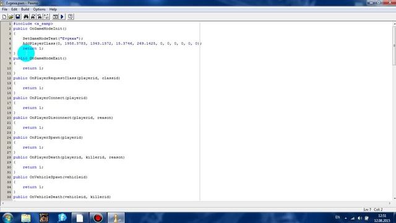
Task: Open a file using the folder toolbar icon
Action: 11,17
